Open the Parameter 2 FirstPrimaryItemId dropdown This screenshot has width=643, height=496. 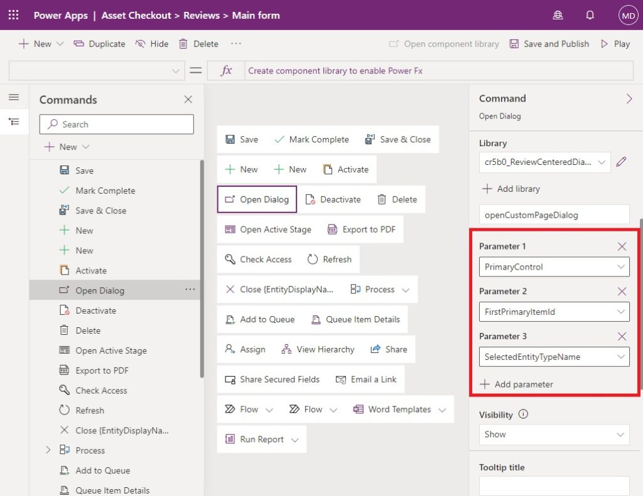coord(554,312)
